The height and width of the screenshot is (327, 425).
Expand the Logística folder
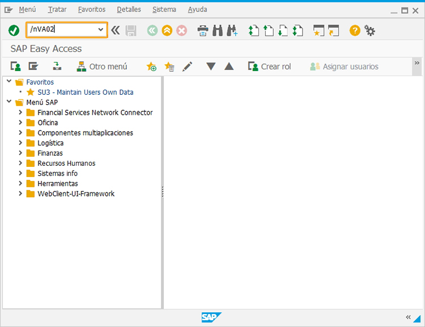(20, 142)
